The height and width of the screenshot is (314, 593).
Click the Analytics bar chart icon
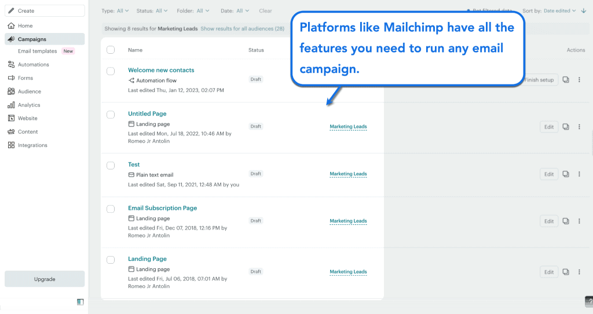[x=12, y=105]
